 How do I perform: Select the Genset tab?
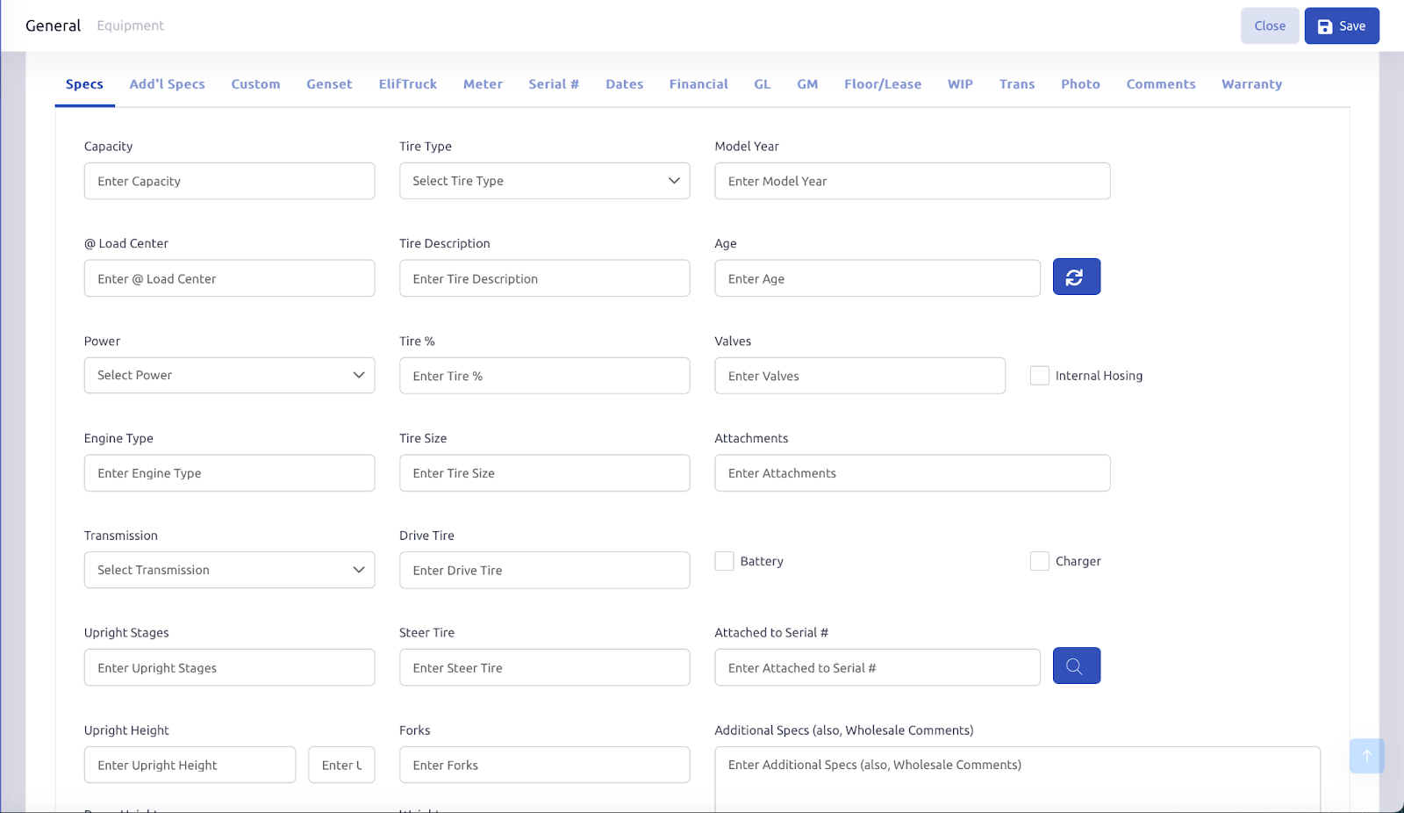(x=329, y=84)
